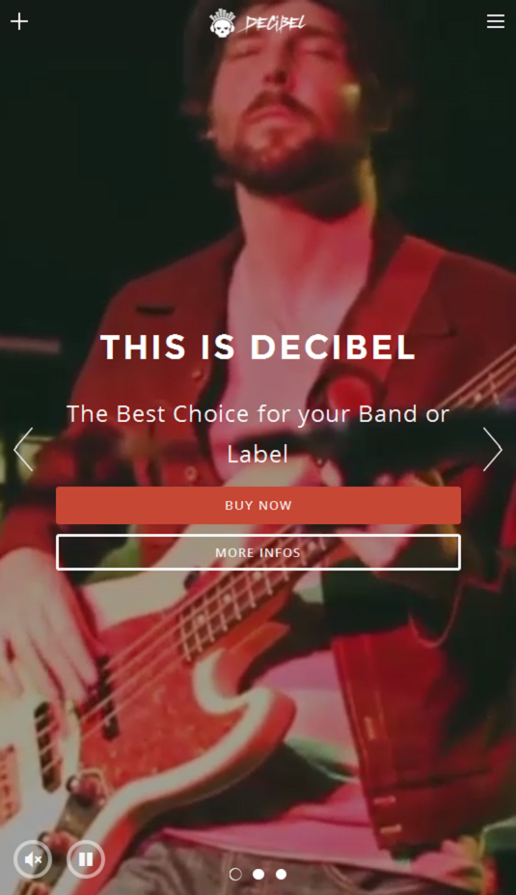Click the 'The Best Choice for your Band or' text
The width and height of the screenshot is (516, 895).
(258, 414)
